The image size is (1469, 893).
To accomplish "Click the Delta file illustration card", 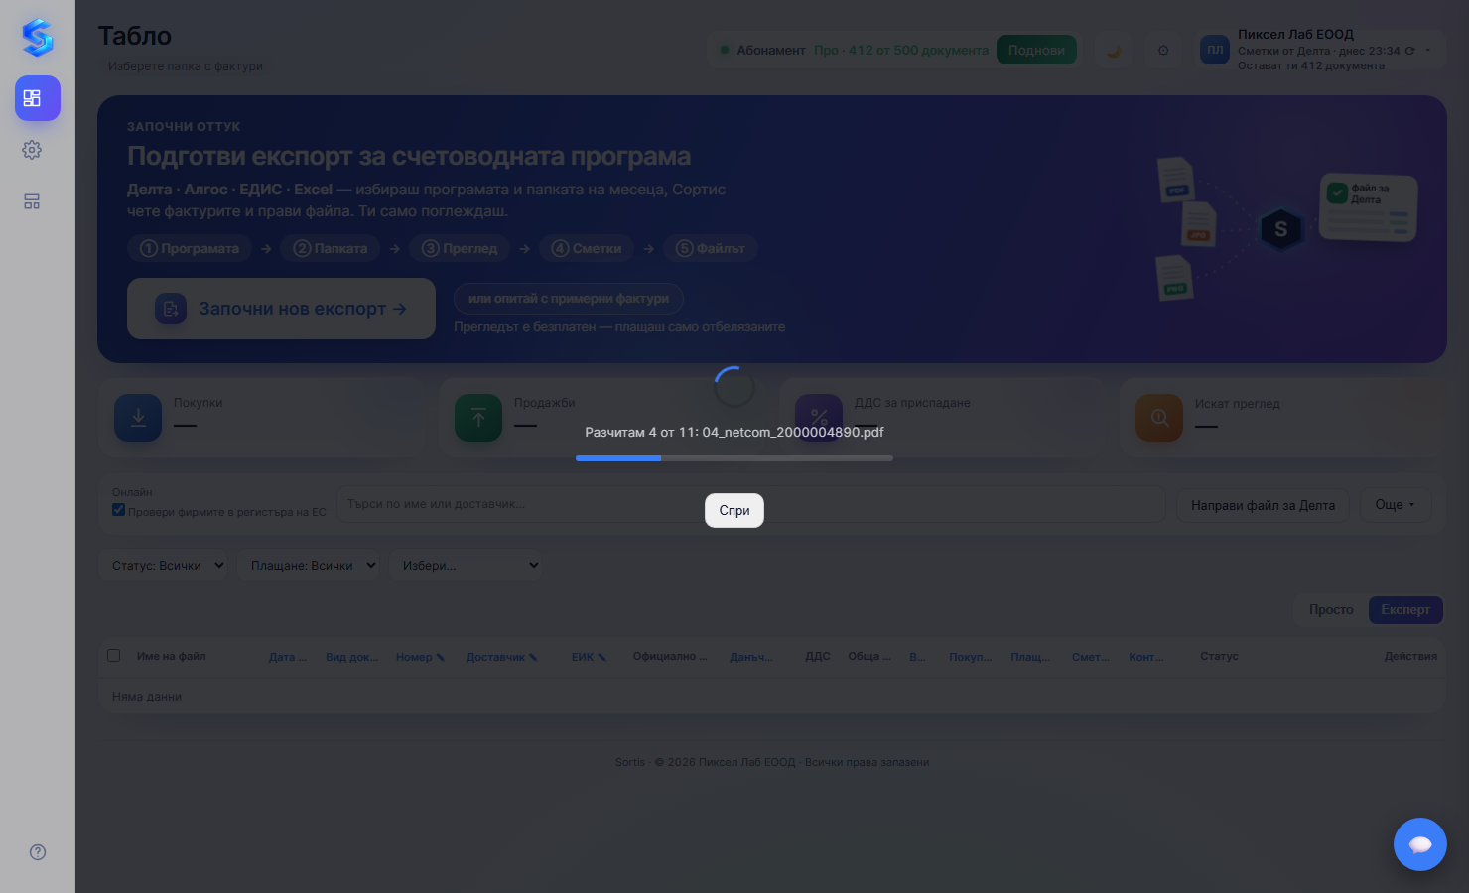I will tap(1369, 206).
